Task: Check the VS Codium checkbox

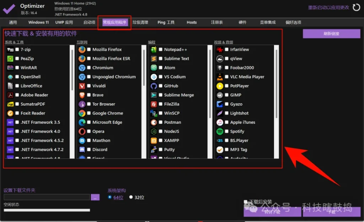Action: click(161, 77)
